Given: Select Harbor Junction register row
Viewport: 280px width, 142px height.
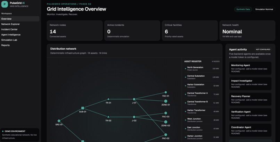Looking at the screenshot, I should (202, 137).
